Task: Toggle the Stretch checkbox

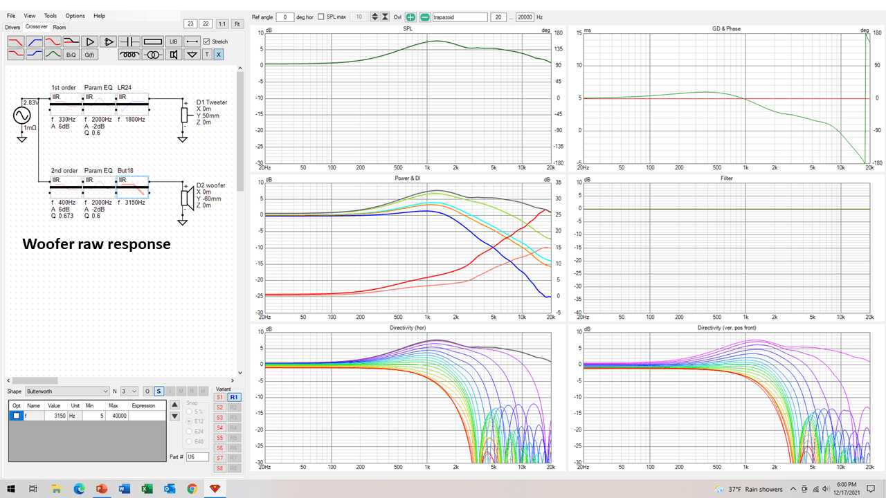Action: pos(206,41)
